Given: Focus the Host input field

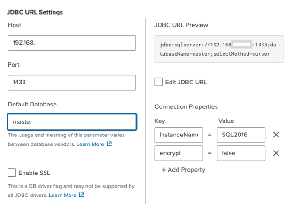Looking at the screenshot, I should tap(72, 43).
